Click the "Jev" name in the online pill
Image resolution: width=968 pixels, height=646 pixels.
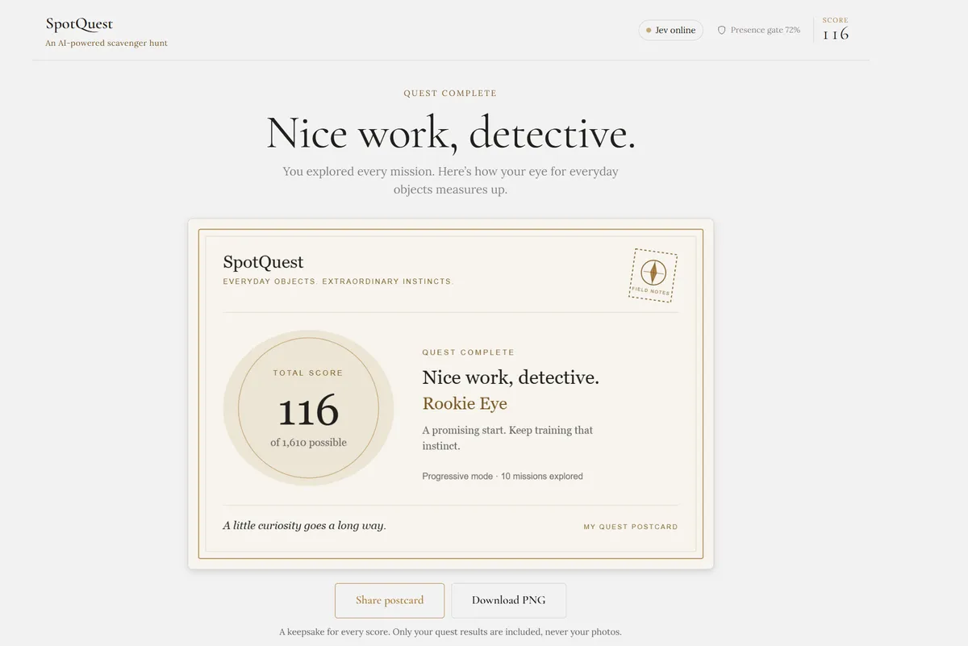(x=661, y=31)
